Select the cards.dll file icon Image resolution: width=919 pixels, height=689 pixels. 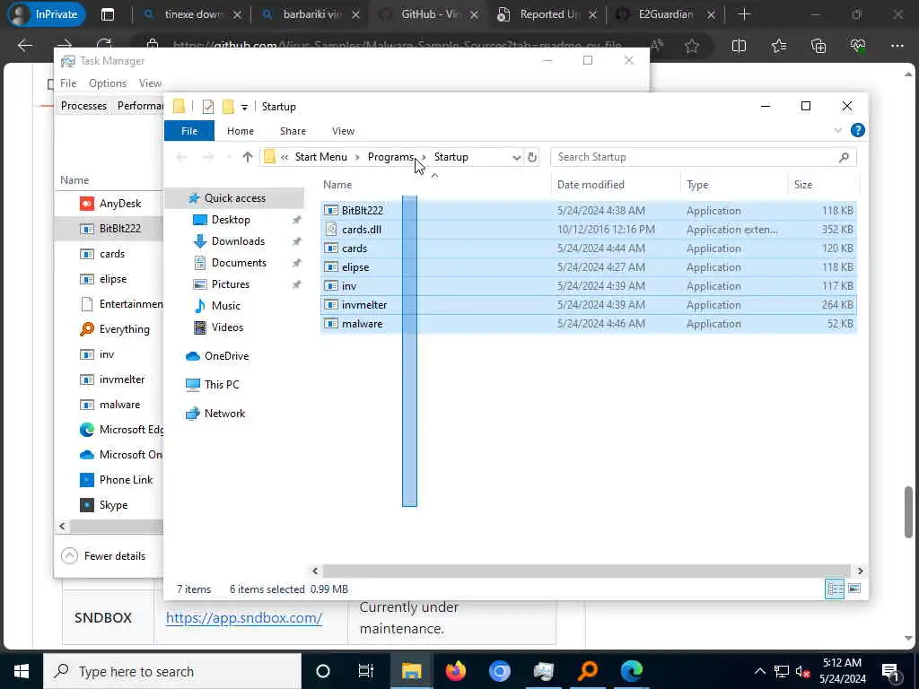(x=331, y=229)
